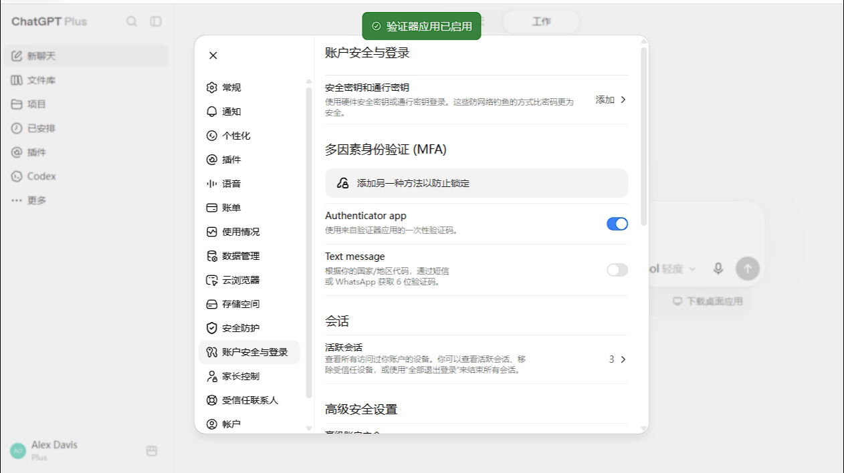This screenshot has width=844, height=473.
Task: Open the 家长控制 settings tab
Action: tap(249, 376)
